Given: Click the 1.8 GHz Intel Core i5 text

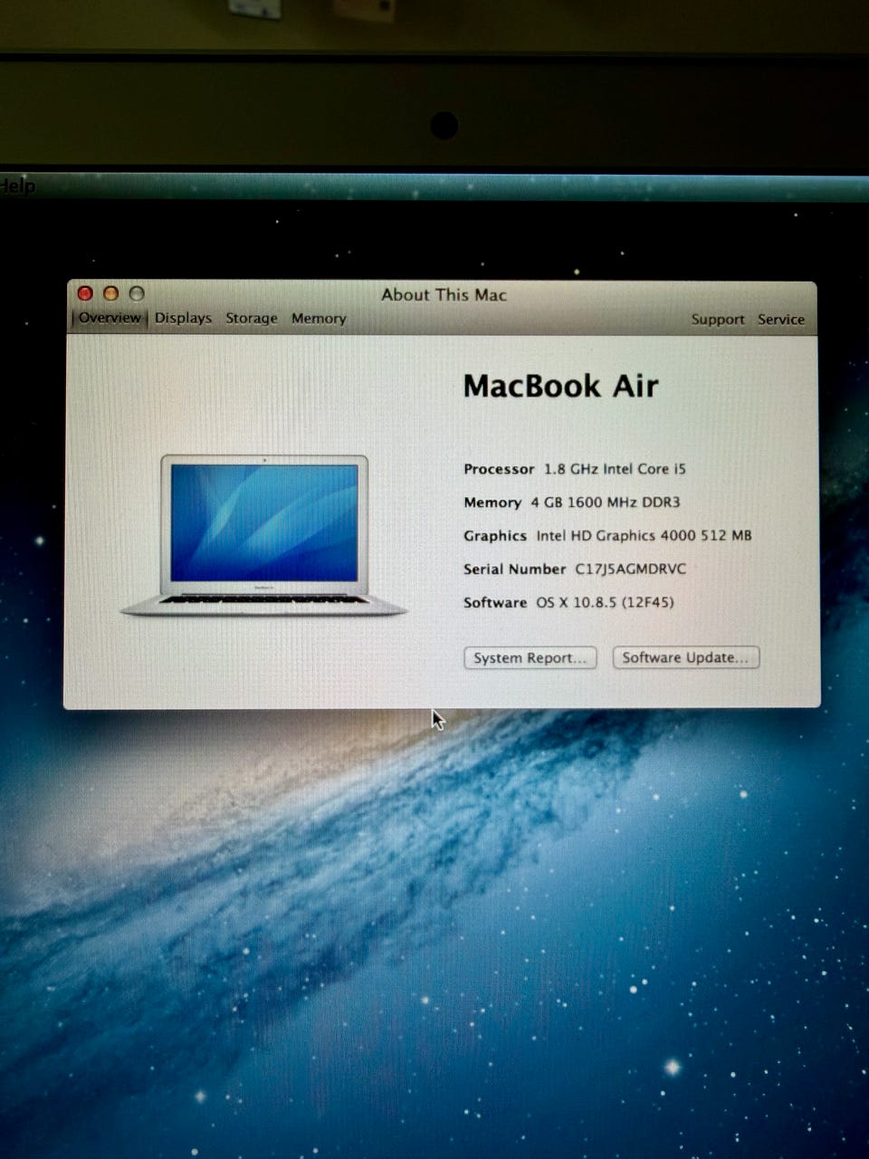Looking at the screenshot, I should pos(615,469).
